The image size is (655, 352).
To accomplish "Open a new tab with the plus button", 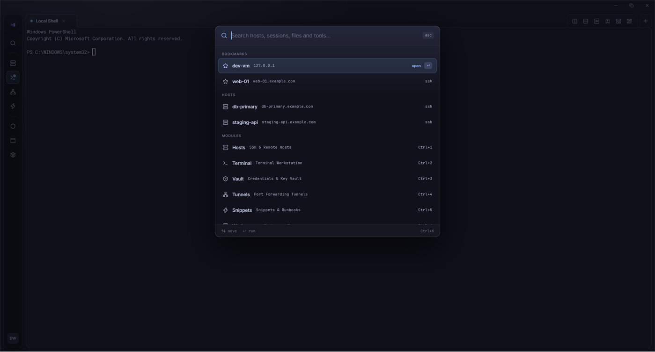I will [646, 21].
